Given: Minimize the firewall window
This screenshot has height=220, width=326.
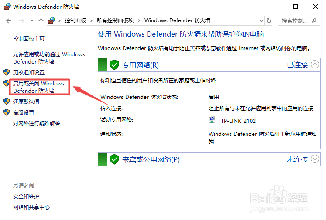Looking at the screenshot, I should 276,7.
